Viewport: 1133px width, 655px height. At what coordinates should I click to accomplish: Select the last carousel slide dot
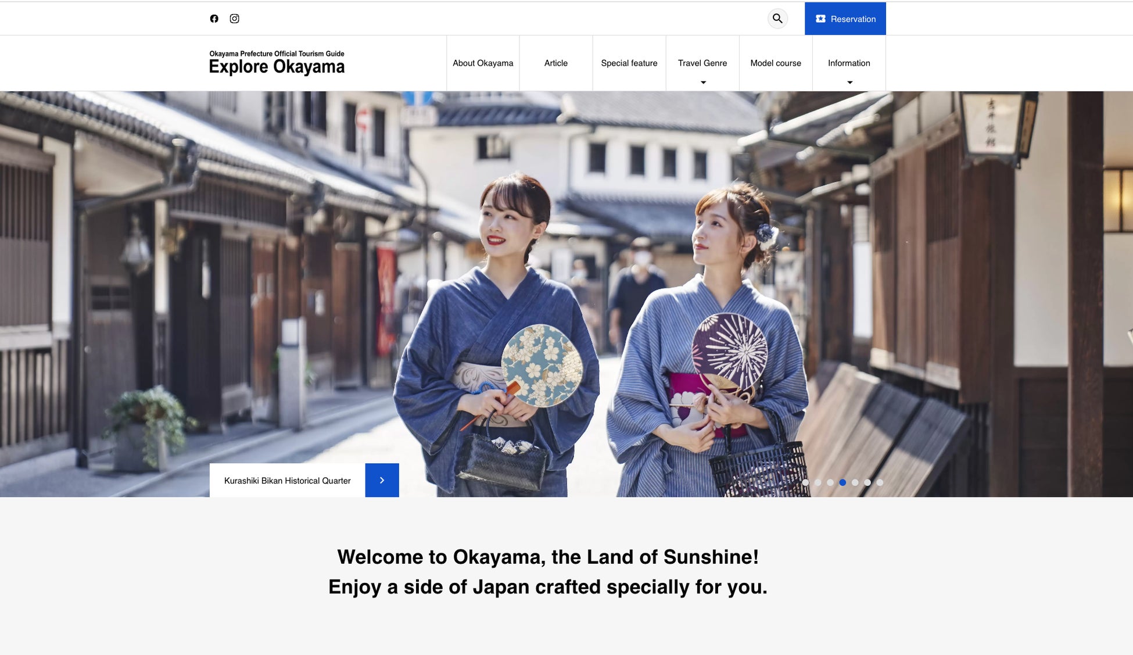(880, 482)
